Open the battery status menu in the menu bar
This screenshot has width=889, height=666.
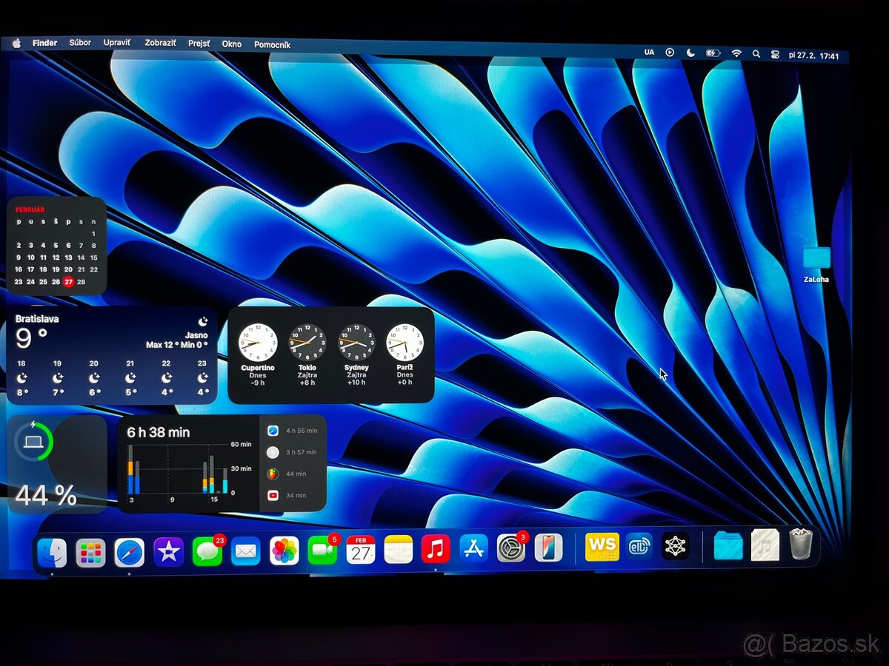coord(713,53)
